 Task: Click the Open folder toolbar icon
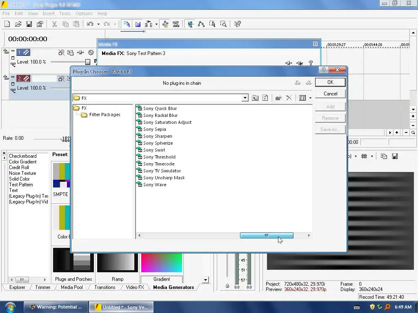[18, 24]
